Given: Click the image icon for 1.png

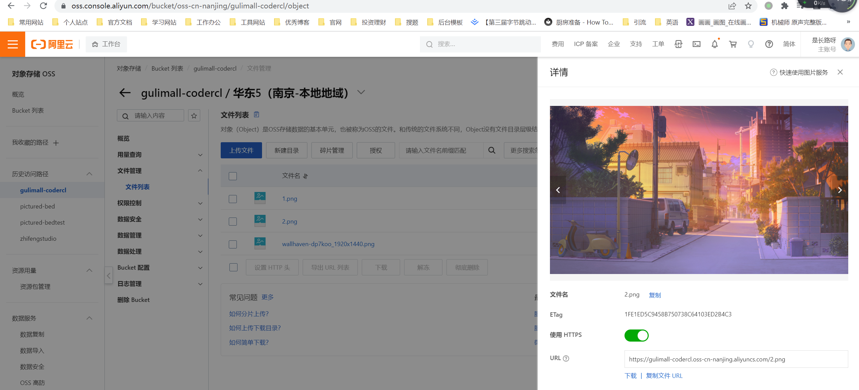Looking at the screenshot, I should click(260, 198).
